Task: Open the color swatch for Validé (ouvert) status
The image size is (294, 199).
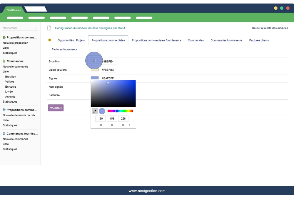Action: 94,69
